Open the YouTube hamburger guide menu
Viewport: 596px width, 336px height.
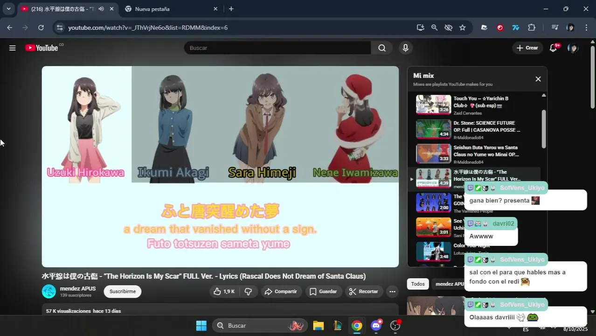(x=13, y=48)
